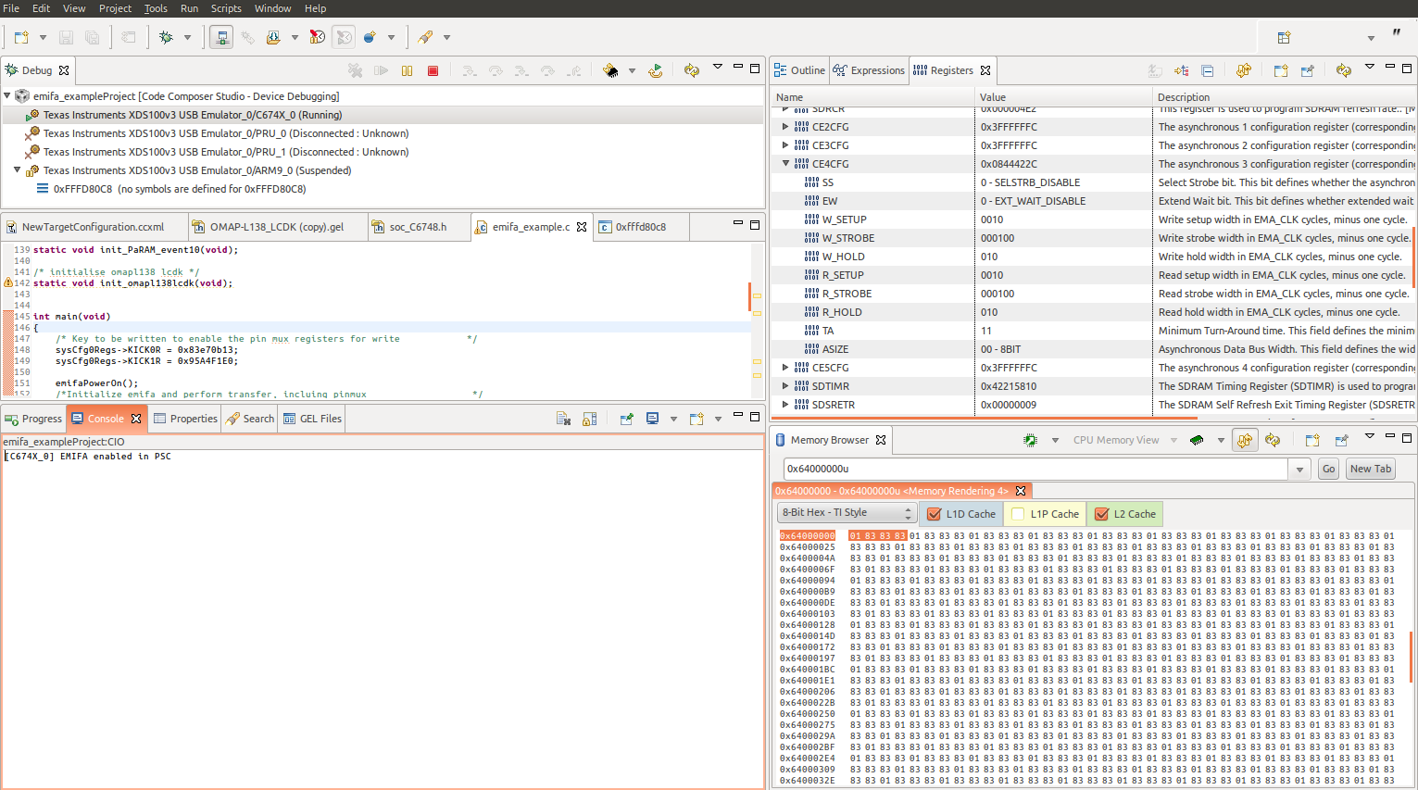Switch to the Expressions tab
1418x790 pixels.
tap(868, 70)
